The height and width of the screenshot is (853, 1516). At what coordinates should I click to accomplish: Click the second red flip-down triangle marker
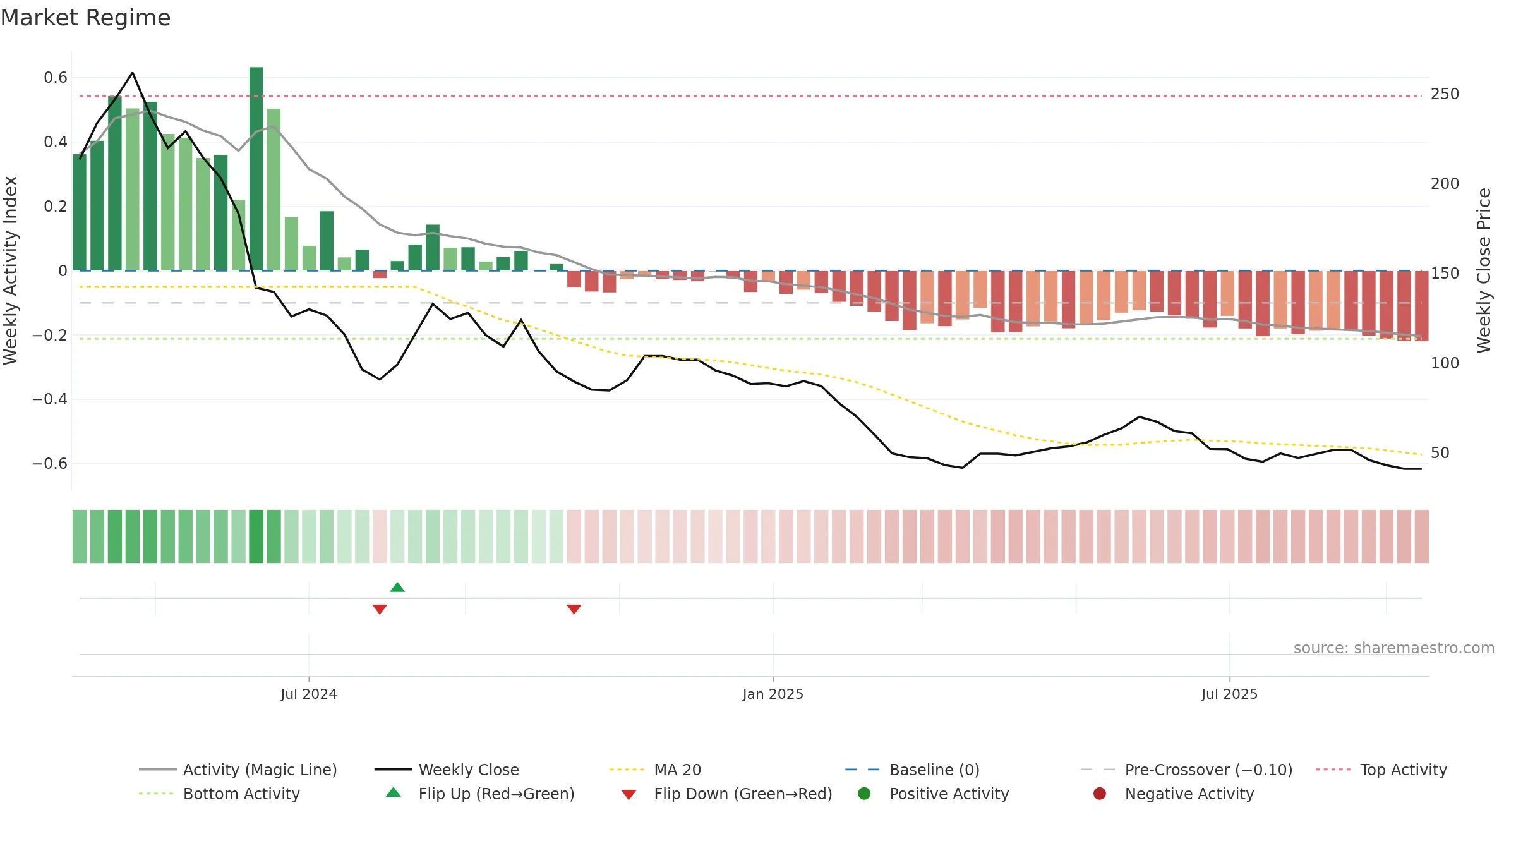pos(574,609)
